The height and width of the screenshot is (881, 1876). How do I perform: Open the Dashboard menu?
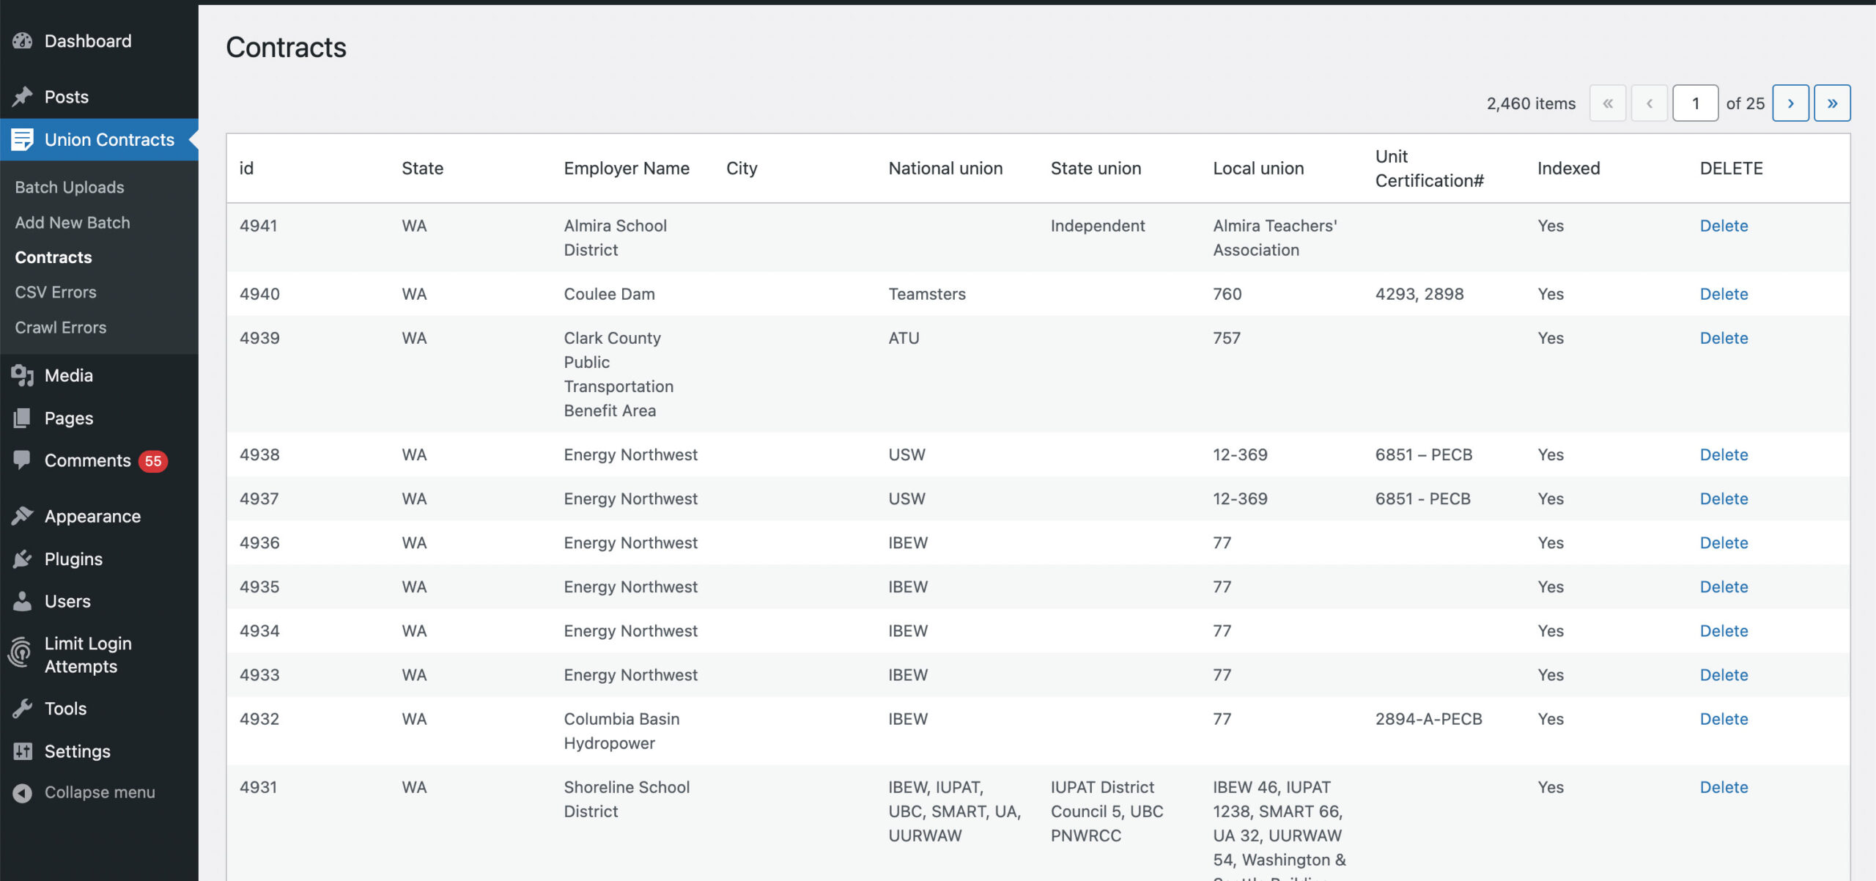[x=88, y=41]
